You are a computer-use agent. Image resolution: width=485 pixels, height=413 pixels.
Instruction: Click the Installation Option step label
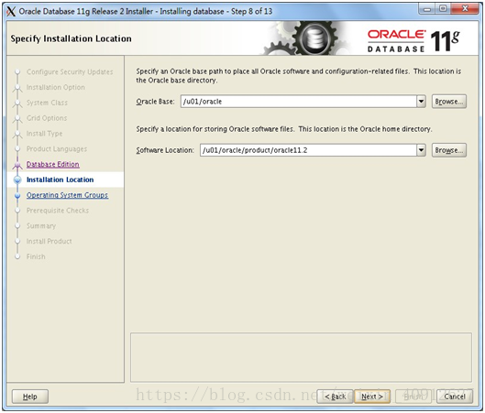(x=55, y=87)
